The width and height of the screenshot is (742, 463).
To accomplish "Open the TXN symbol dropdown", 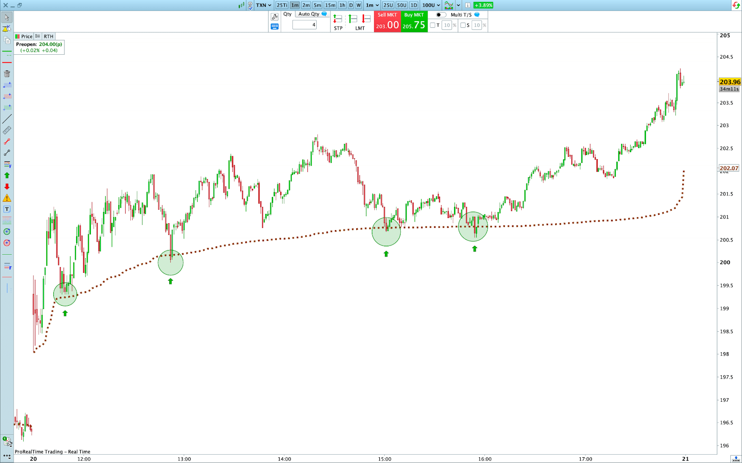I will click(x=263, y=5).
